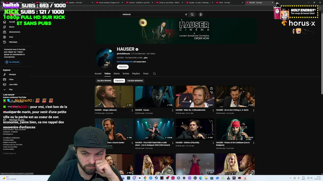Open the options menu for Pirates of the Caribbean

coord(254,143)
